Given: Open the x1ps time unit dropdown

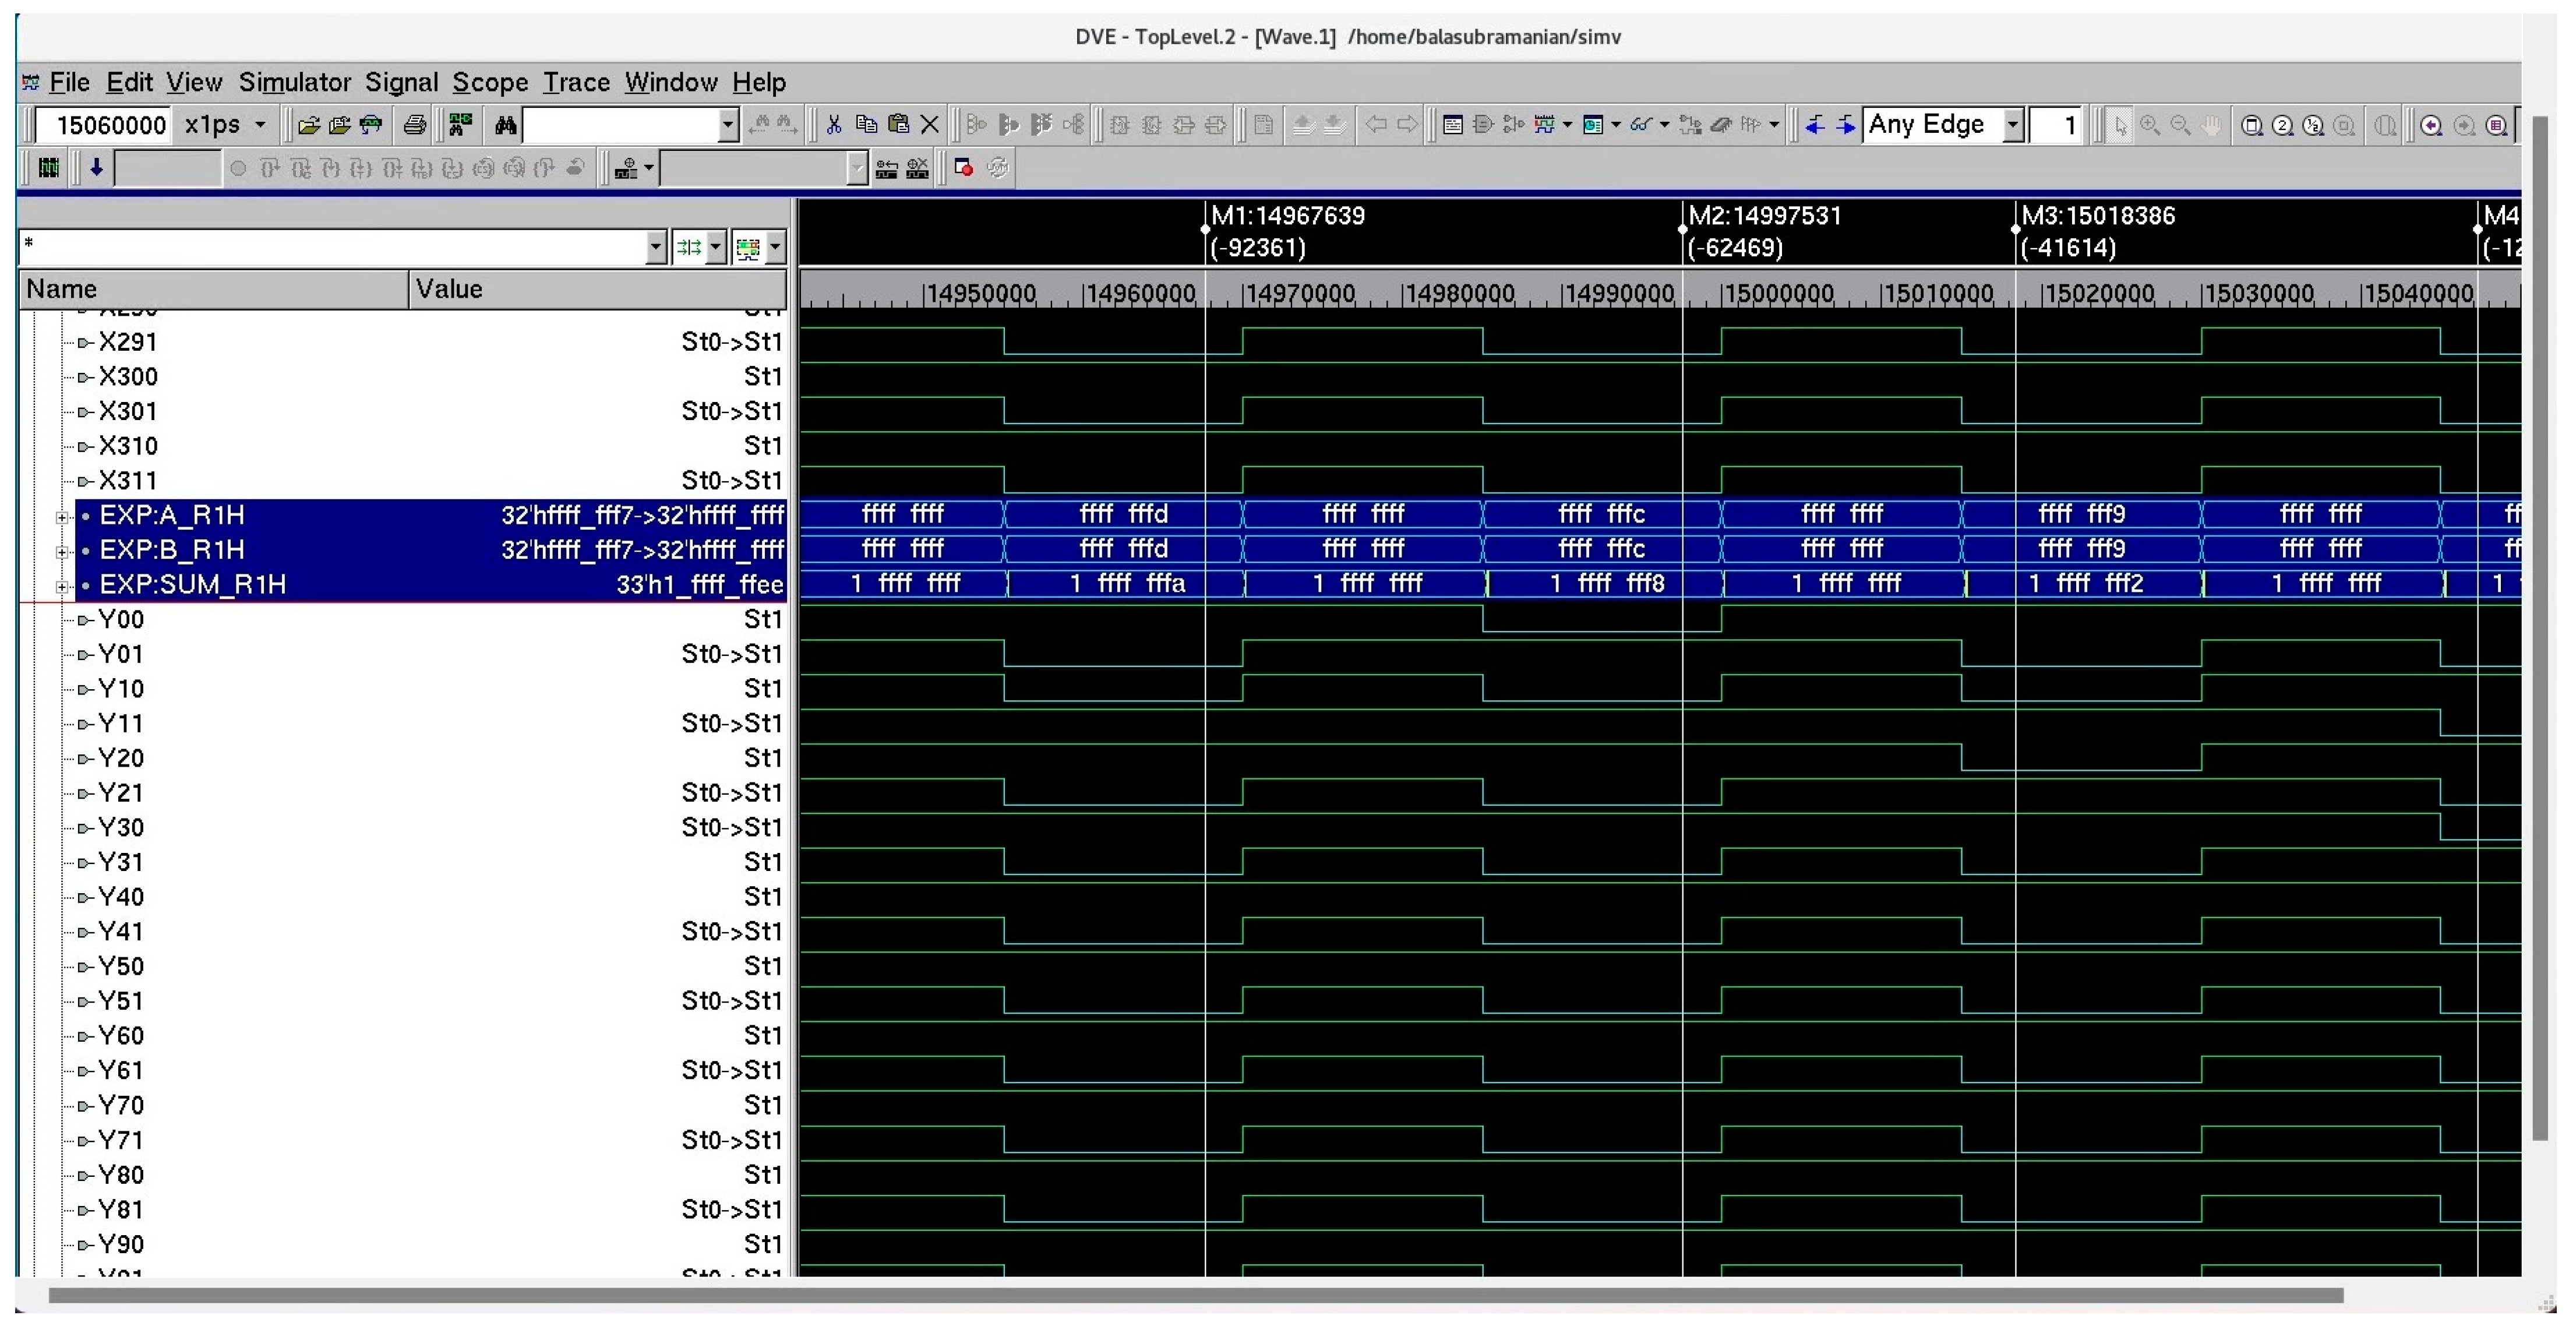Looking at the screenshot, I should [261, 125].
